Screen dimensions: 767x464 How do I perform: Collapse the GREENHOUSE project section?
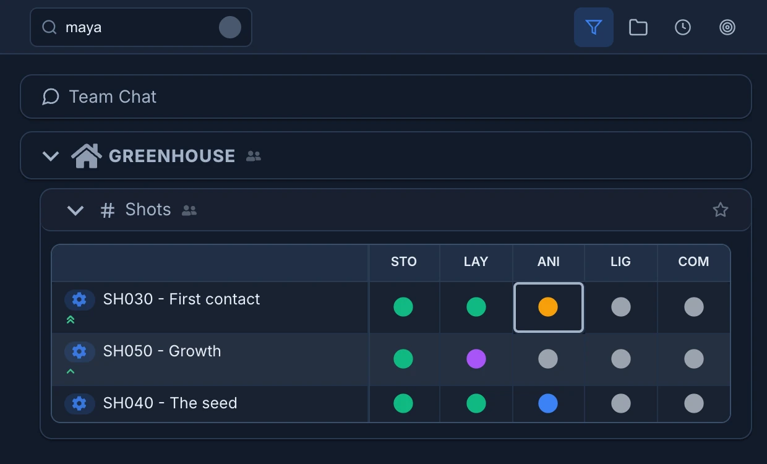(51, 156)
